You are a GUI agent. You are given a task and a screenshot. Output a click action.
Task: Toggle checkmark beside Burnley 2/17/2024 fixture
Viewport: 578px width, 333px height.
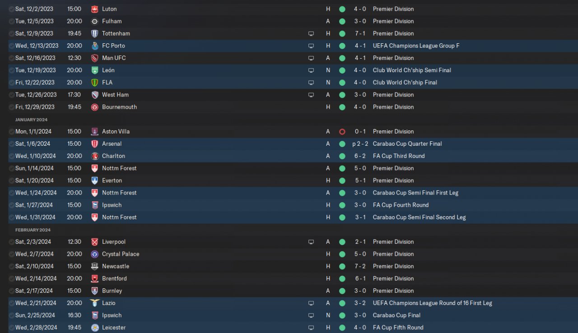tap(11, 291)
